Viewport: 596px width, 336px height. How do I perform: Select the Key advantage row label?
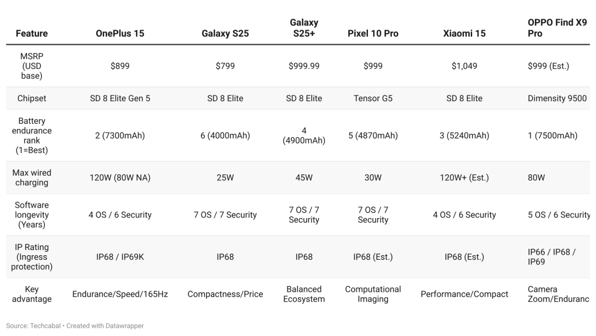[31, 294]
